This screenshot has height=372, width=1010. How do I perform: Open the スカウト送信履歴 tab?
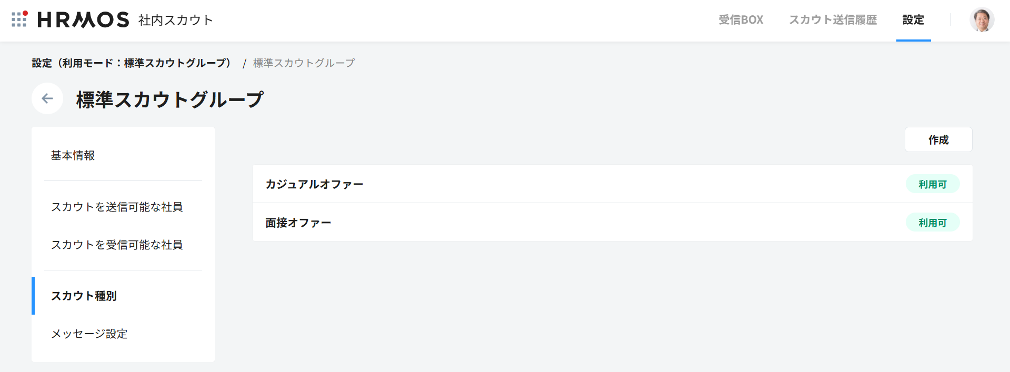point(833,20)
